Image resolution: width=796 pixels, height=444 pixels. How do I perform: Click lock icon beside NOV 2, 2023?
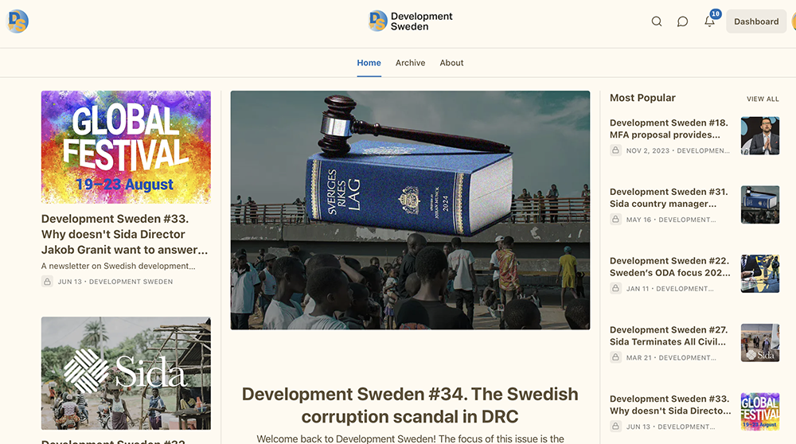pos(615,150)
